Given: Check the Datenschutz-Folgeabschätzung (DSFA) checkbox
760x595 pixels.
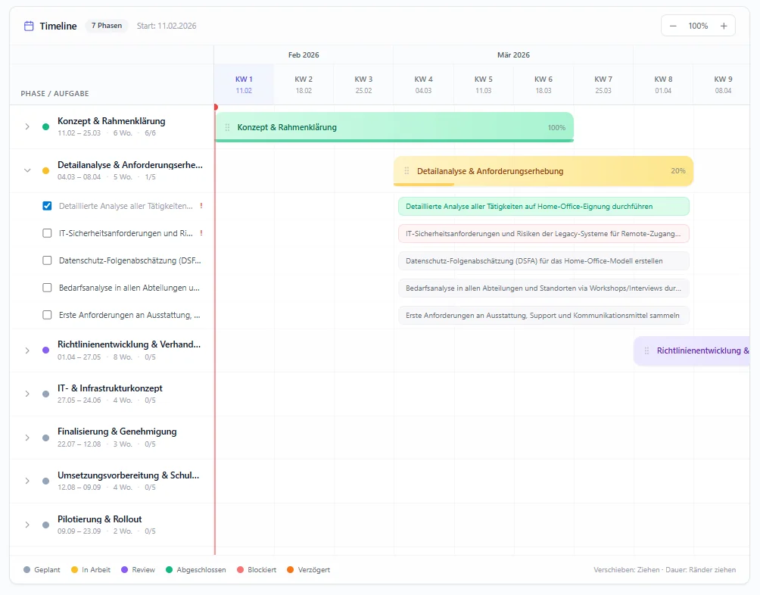Looking at the screenshot, I should 47,260.
